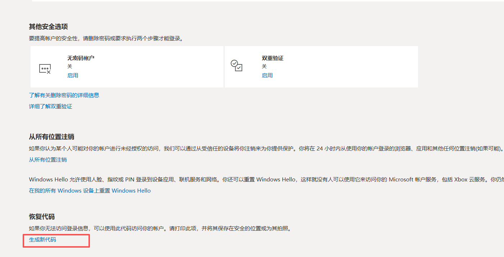Screen dimensions: 504x257
Task: Click 从所有位置注销 link
Action: [47, 159]
